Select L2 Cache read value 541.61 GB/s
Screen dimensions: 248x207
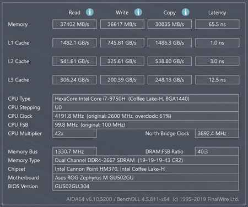(x=74, y=61)
